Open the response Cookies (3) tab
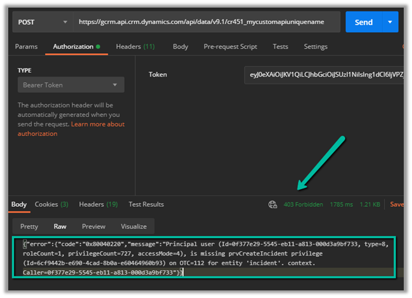The width and height of the screenshot is (412, 298). tap(51, 204)
